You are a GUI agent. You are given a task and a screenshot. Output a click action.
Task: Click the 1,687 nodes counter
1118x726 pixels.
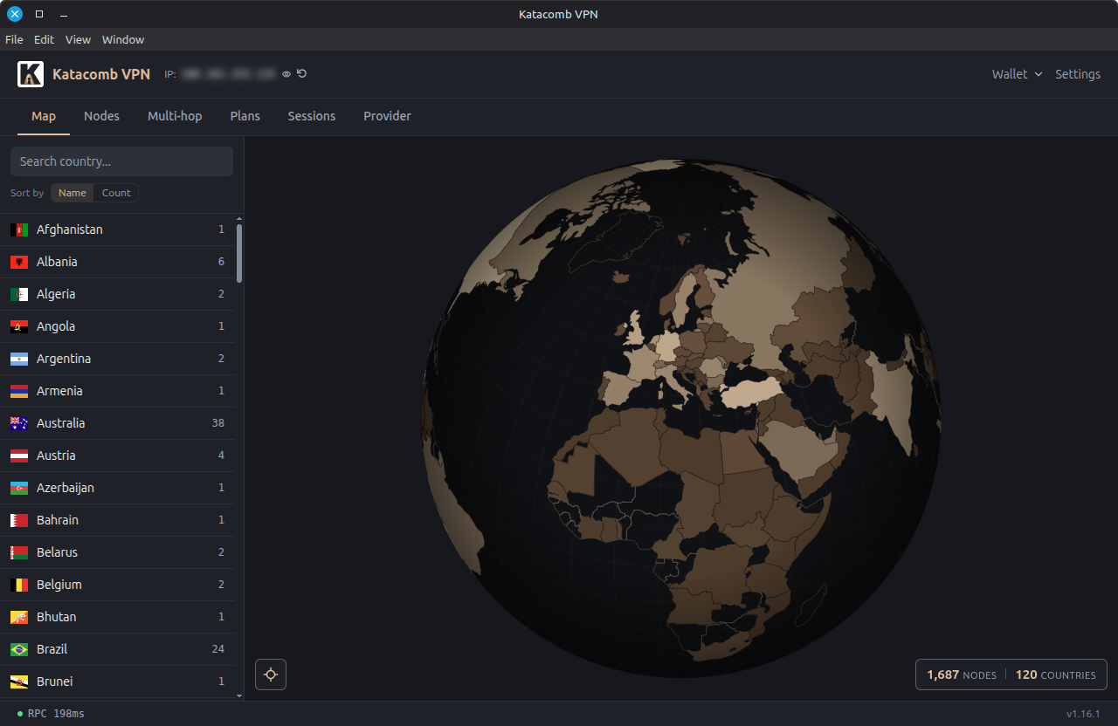(x=962, y=675)
